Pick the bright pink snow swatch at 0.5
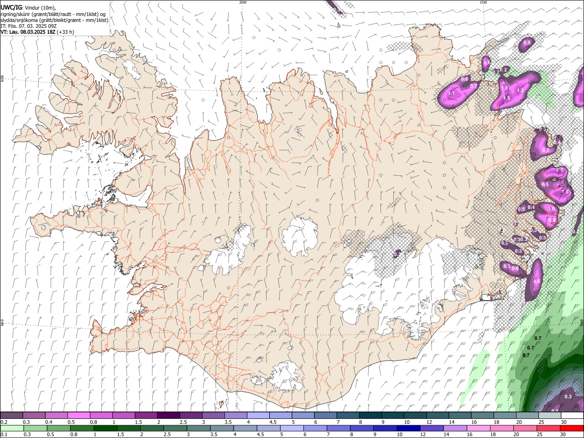584x438 pixels. (78, 415)
